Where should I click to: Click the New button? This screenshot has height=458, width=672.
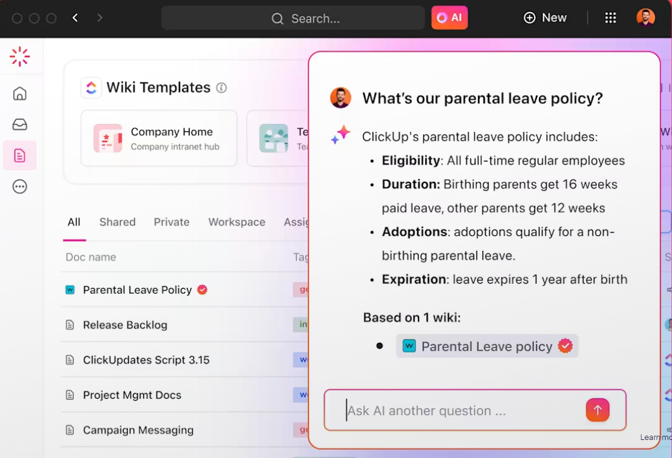(545, 18)
